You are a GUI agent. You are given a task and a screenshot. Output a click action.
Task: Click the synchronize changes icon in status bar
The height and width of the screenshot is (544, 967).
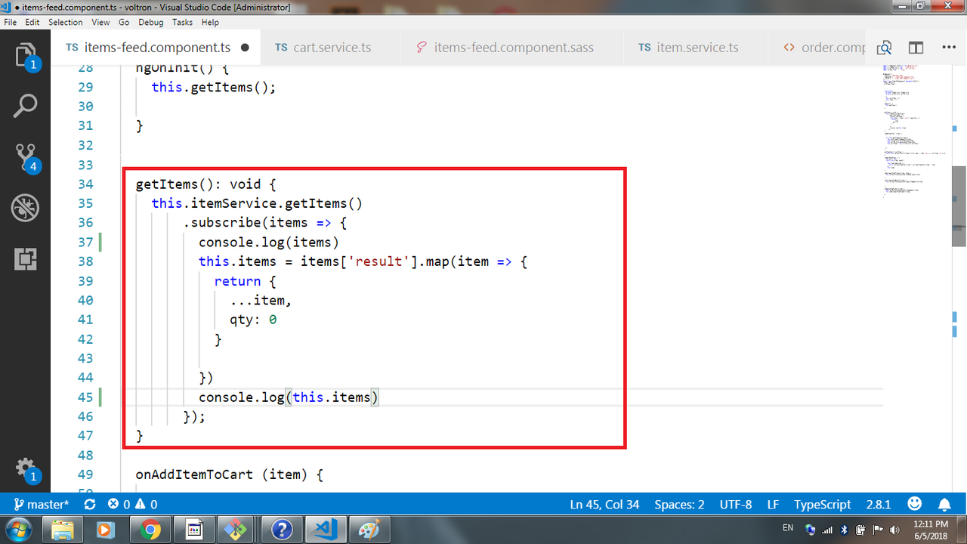90,504
